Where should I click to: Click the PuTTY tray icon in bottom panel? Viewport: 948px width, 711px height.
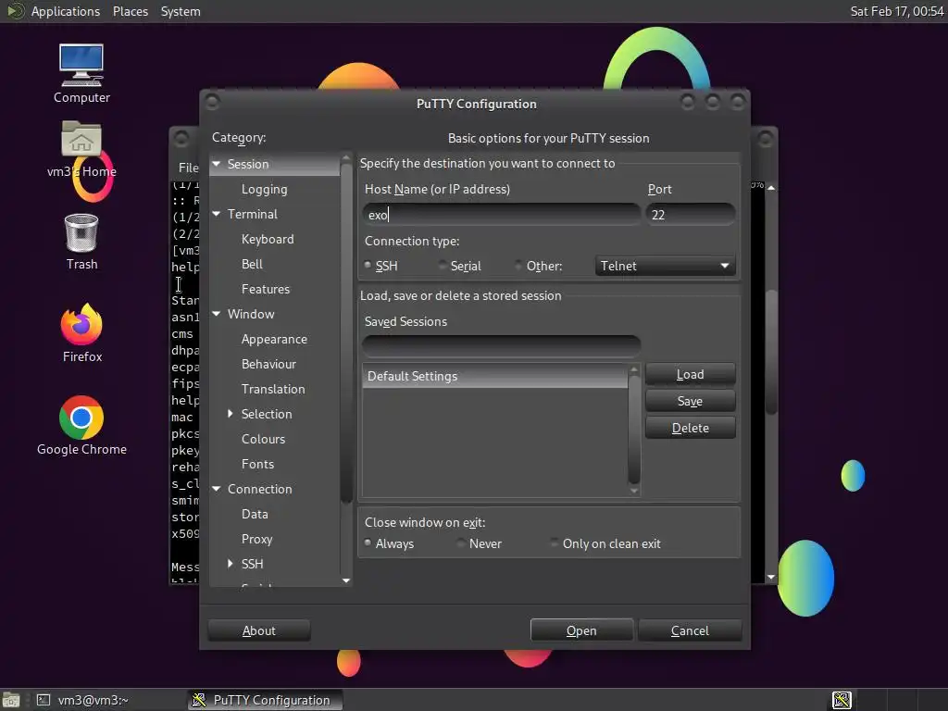point(842,700)
